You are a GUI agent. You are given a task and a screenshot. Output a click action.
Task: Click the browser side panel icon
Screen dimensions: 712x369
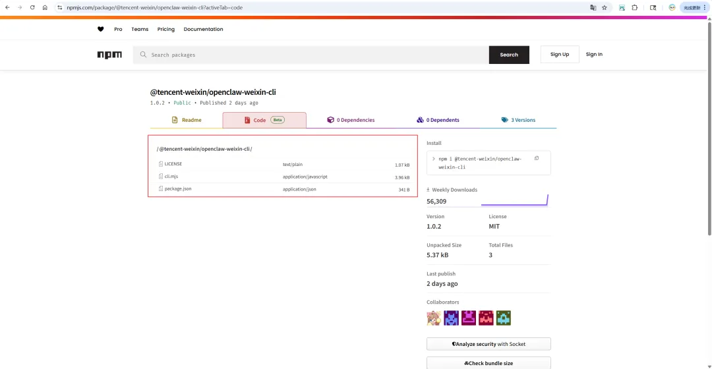point(653,7)
